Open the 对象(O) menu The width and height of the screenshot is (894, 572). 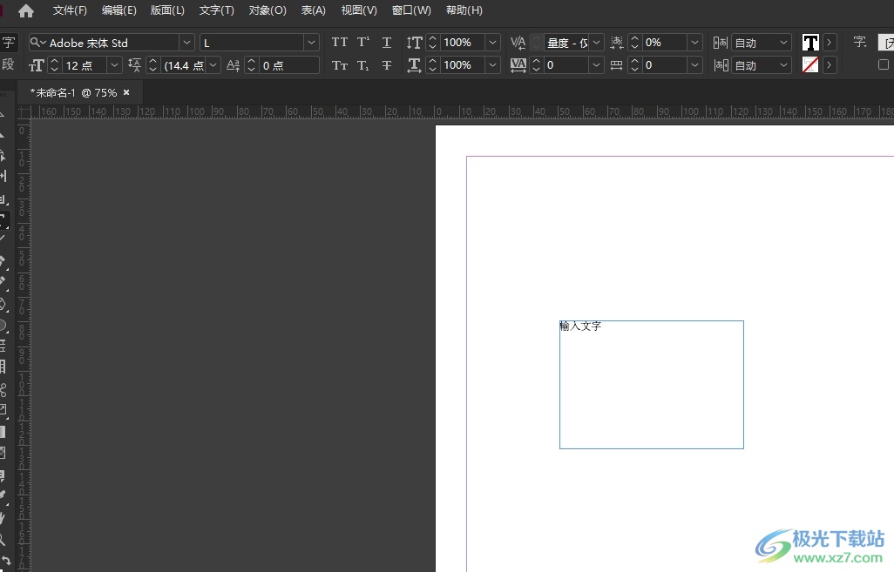tap(268, 10)
